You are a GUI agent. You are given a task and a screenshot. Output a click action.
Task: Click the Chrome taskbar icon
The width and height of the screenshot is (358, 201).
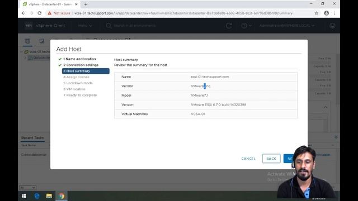tap(62, 196)
